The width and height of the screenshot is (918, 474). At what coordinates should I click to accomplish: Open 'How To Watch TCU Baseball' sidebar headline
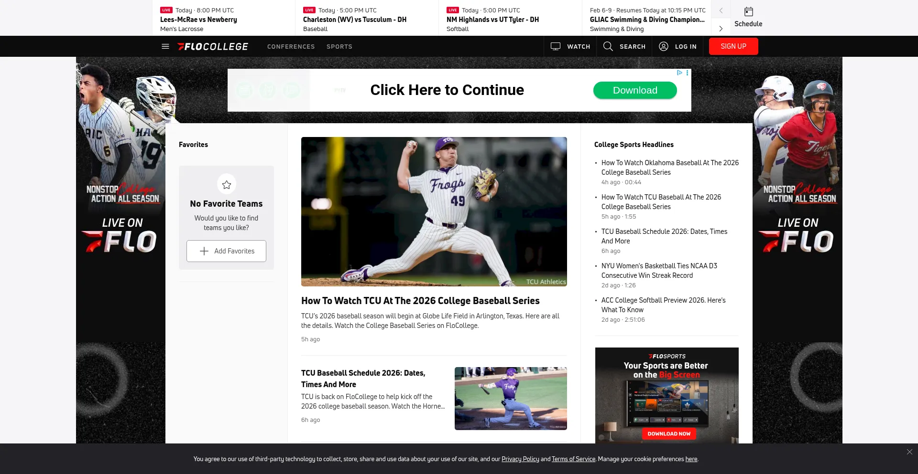pyautogui.click(x=661, y=202)
